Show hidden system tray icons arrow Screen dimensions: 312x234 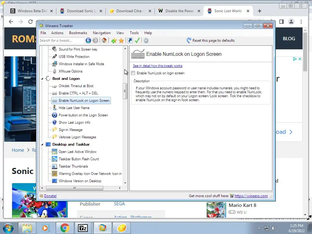coord(259,228)
